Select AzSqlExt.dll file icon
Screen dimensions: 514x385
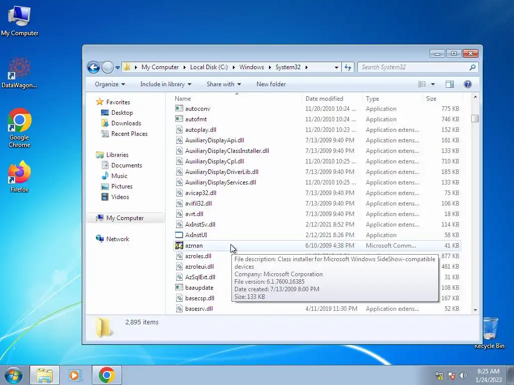(179, 277)
